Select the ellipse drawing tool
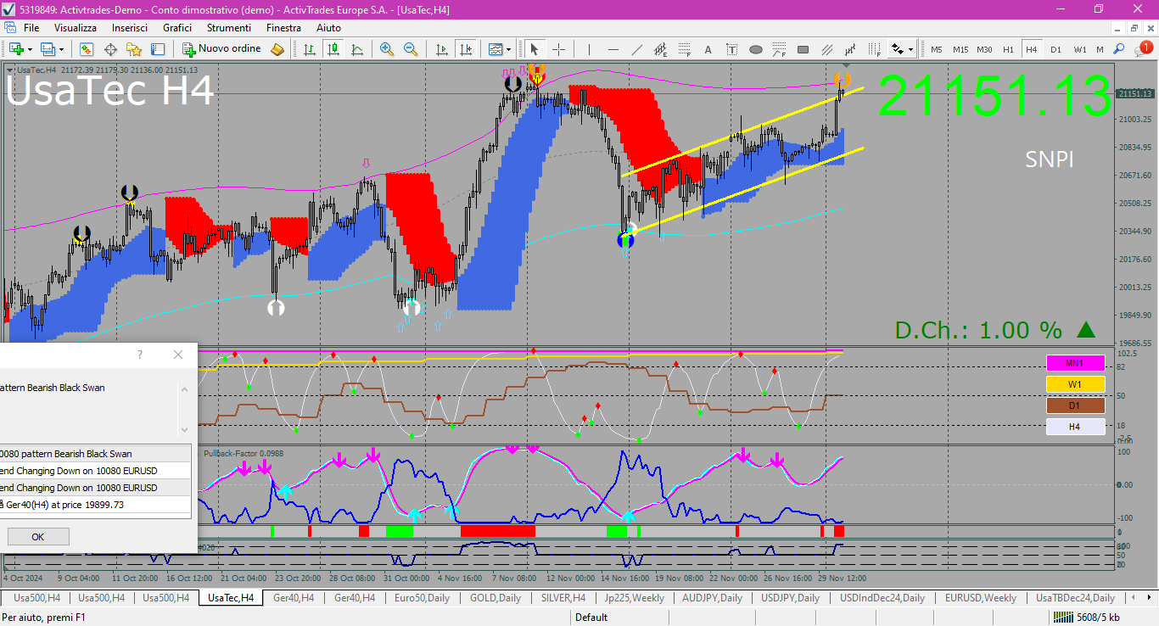The width and height of the screenshot is (1159, 626). pos(755,49)
